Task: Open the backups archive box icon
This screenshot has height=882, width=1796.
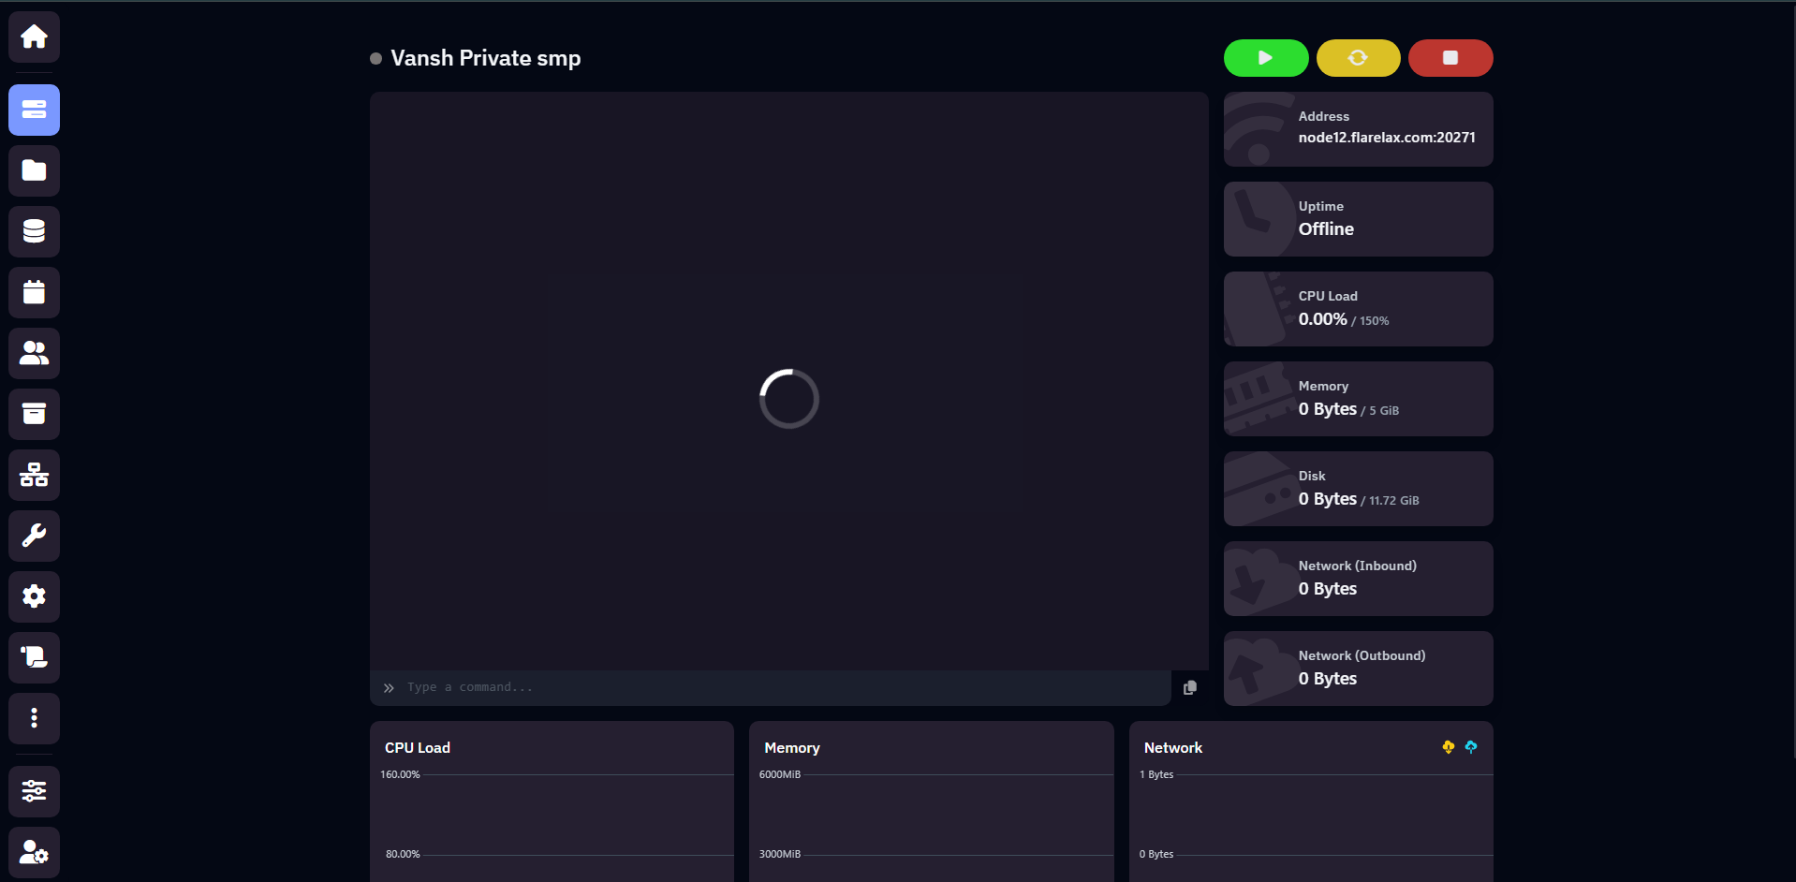Action: [34, 414]
